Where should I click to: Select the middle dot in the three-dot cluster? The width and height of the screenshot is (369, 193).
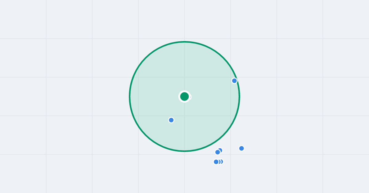click(218, 162)
